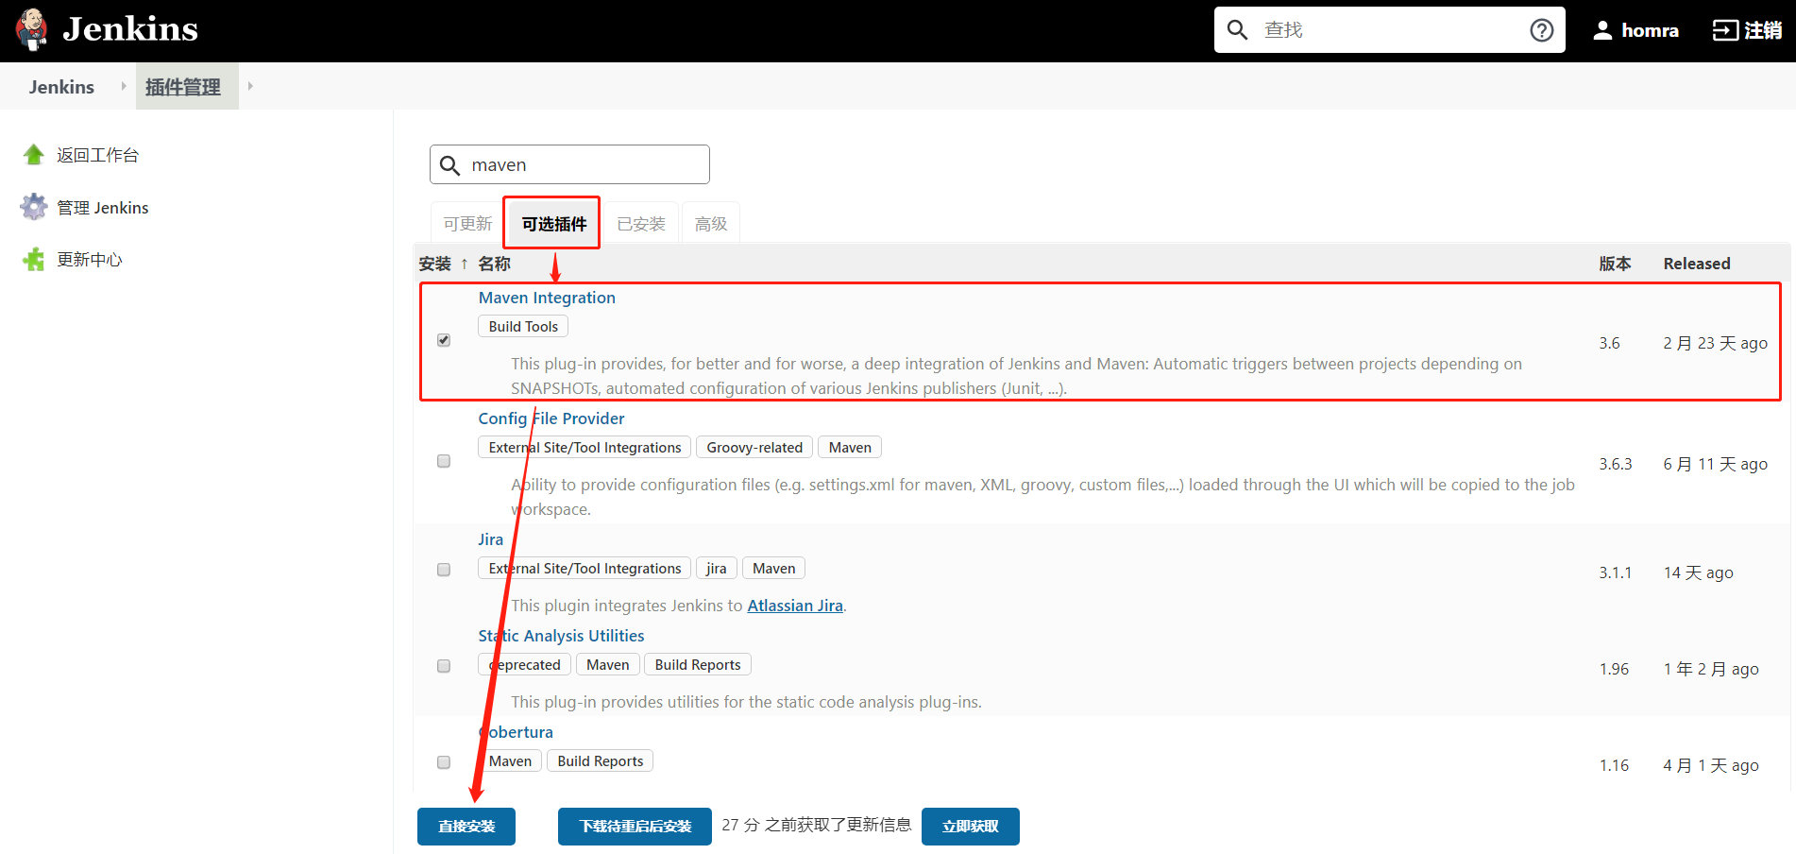Click the 立即获取 button
Screen dimensions: 1796x854
[x=970, y=827]
